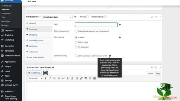The width and height of the screenshot is (180, 101).
Task: Open Tags submenu link
Action: 3,17
